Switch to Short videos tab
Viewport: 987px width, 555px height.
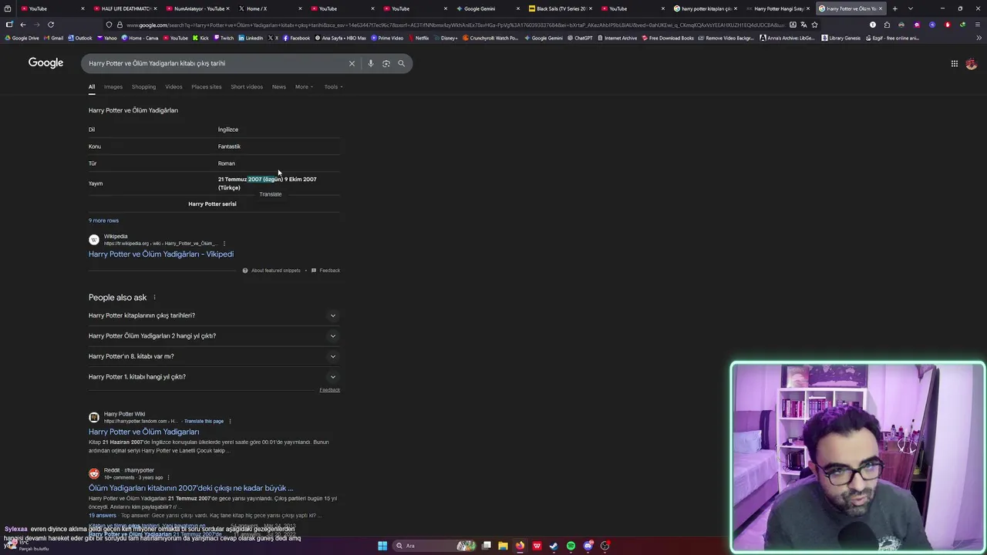tap(247, 86)
